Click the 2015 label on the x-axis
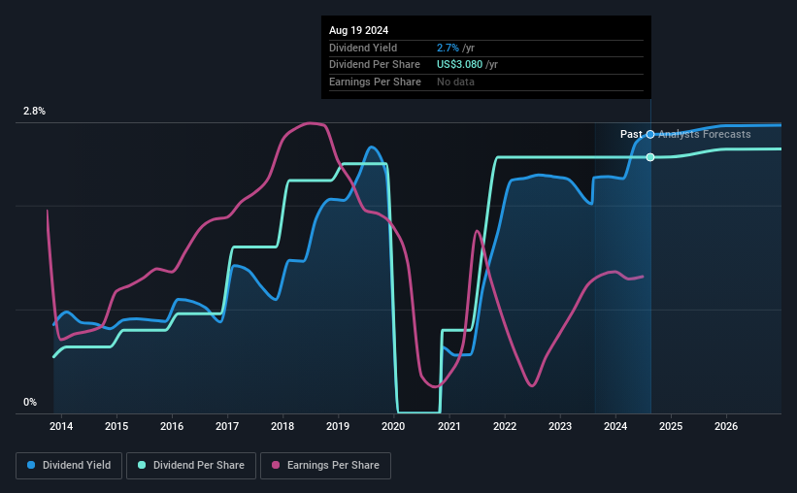This screenshot has height=493, width=797. 116,426
